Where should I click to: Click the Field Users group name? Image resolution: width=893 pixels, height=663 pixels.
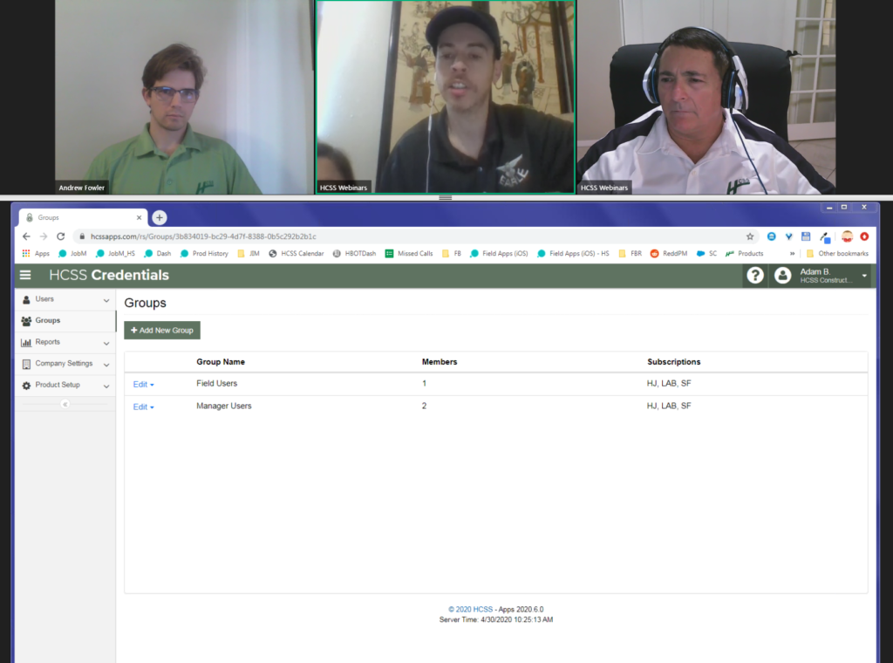[216, 383]
